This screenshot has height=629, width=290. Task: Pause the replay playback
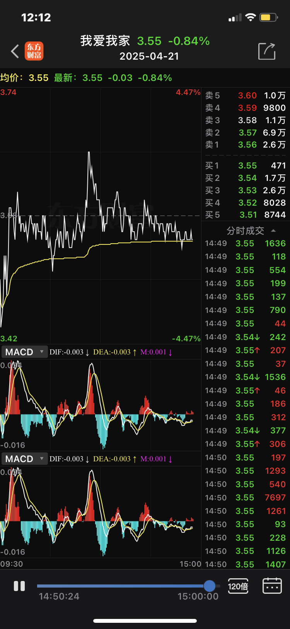19,586
